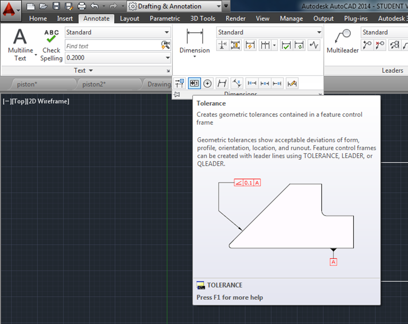Select the Center Mark tool
The image size is (408, 324).
[207, 83]
